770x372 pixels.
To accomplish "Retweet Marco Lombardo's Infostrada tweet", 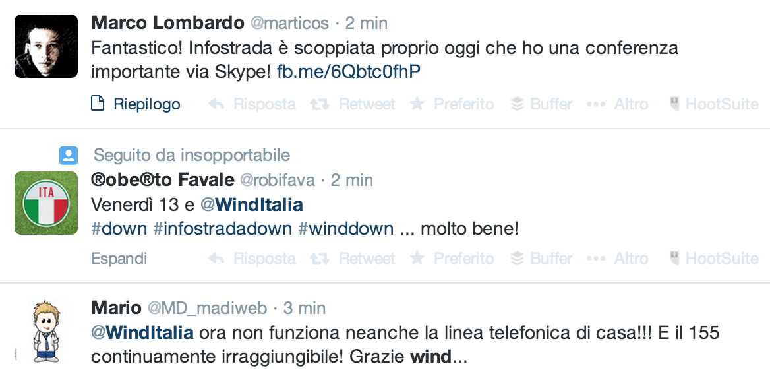I will coord(353,104).
